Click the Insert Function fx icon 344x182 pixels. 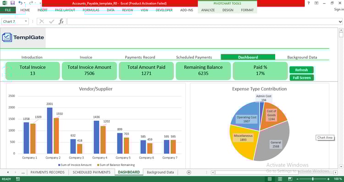(61, 21)
